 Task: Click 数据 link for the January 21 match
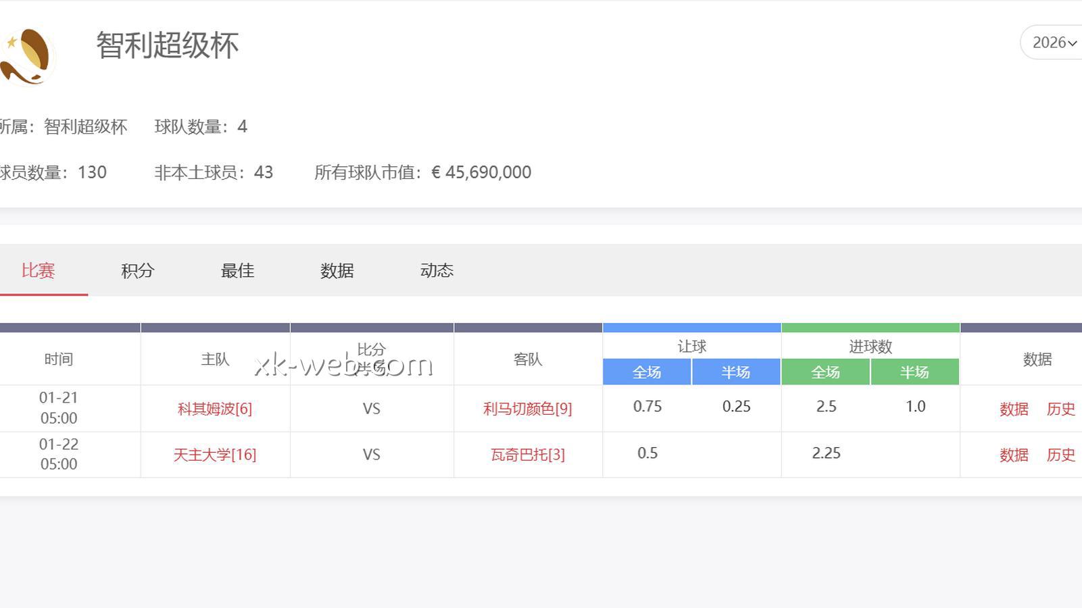[1013, 408]
